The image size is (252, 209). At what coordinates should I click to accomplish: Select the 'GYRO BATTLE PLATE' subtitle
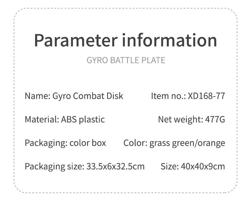tap(126, 60)
